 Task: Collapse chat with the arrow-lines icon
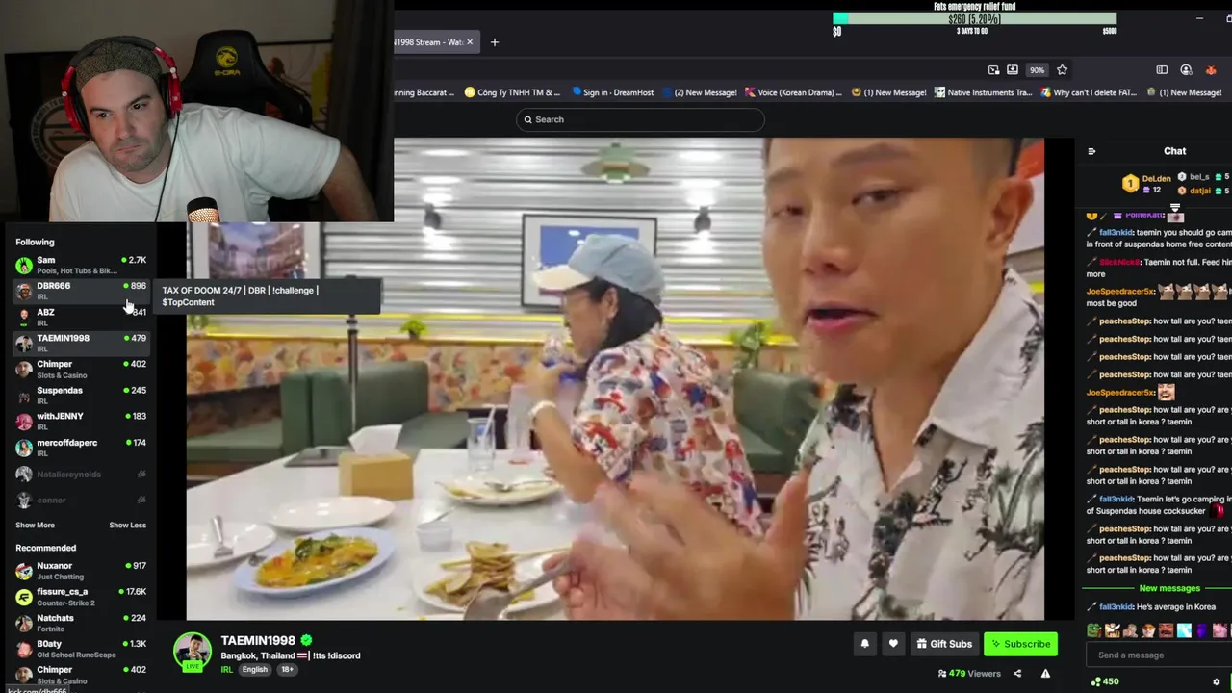tap(1091, 151)
